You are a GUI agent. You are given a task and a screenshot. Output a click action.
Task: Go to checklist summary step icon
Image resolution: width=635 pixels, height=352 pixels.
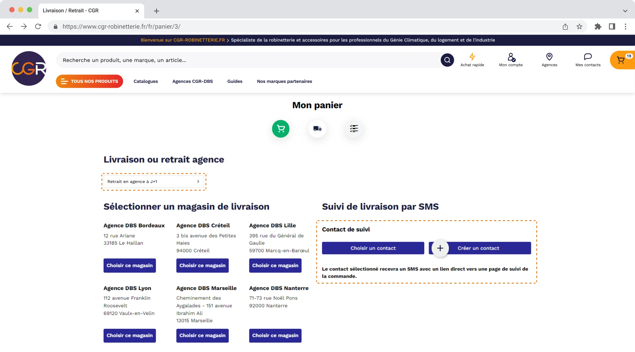[354, 129]
